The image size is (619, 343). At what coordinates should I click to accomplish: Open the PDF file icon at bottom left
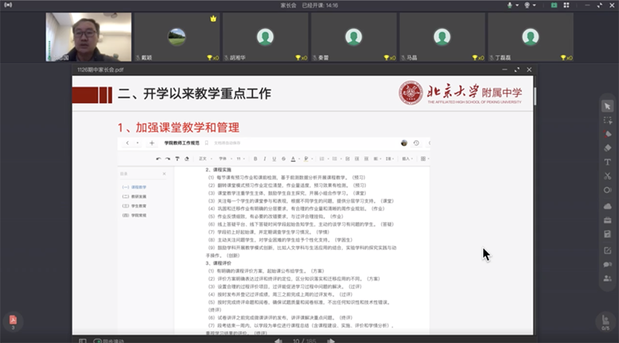[x=12, y=321]
